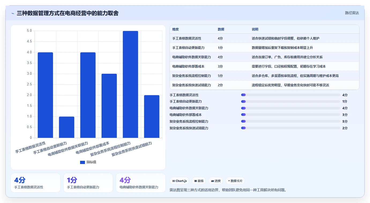Click the 5.0 tick on the chart's y-axis
The image size is (370, 203).
click(29, 31)
